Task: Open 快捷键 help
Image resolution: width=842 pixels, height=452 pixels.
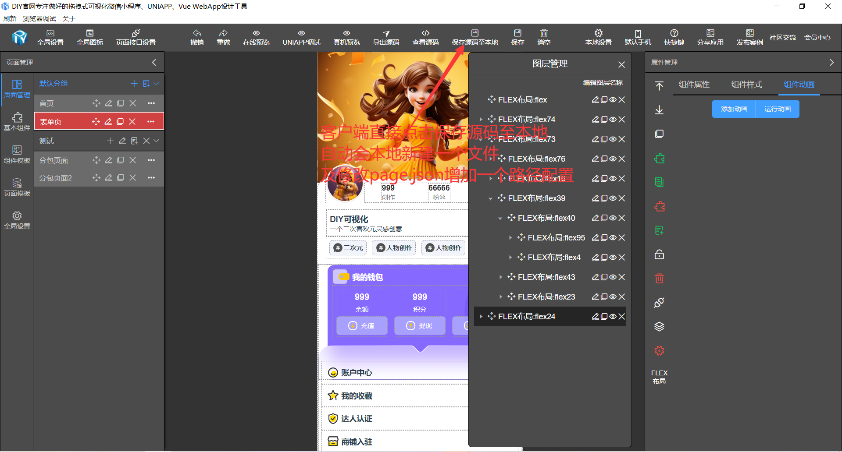Action: pyautogui.click(x=674, y=37)
